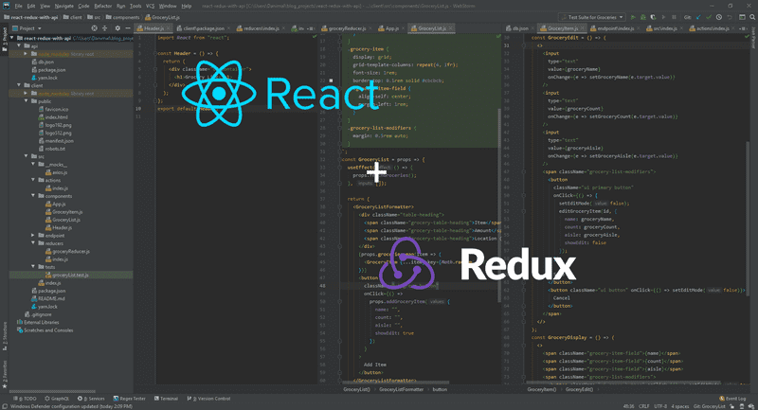Open the Project view selector dropdown

27,28
